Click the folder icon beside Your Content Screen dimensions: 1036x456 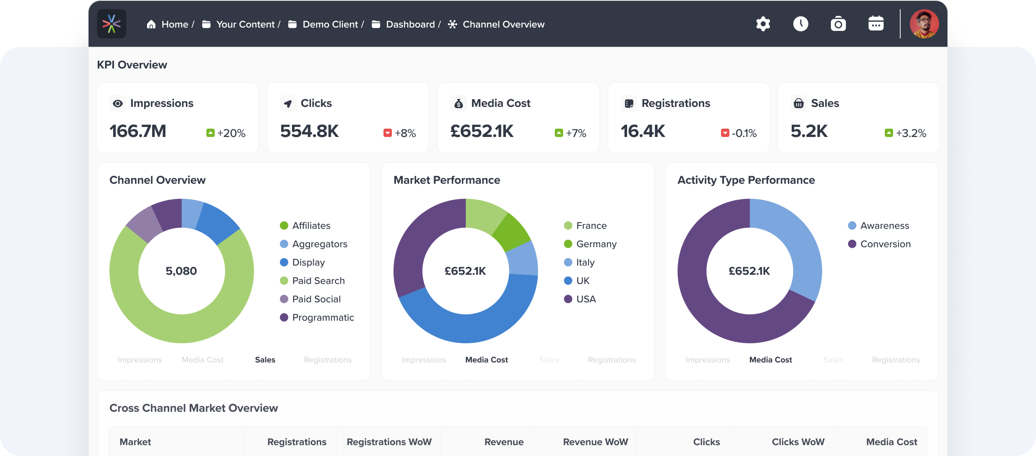pyautogui.click(x=206, y=24)
